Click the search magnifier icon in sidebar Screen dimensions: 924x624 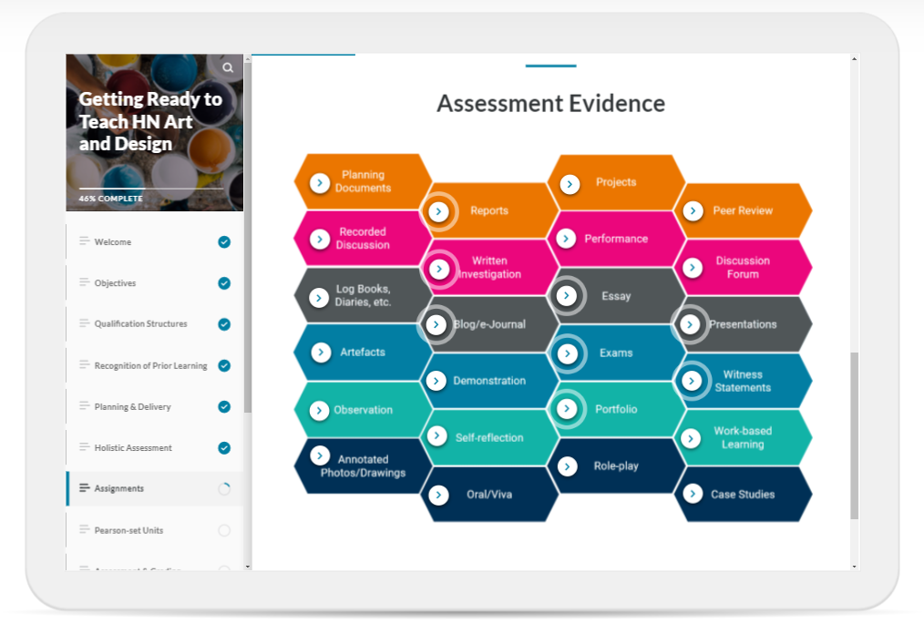point(228,67)
